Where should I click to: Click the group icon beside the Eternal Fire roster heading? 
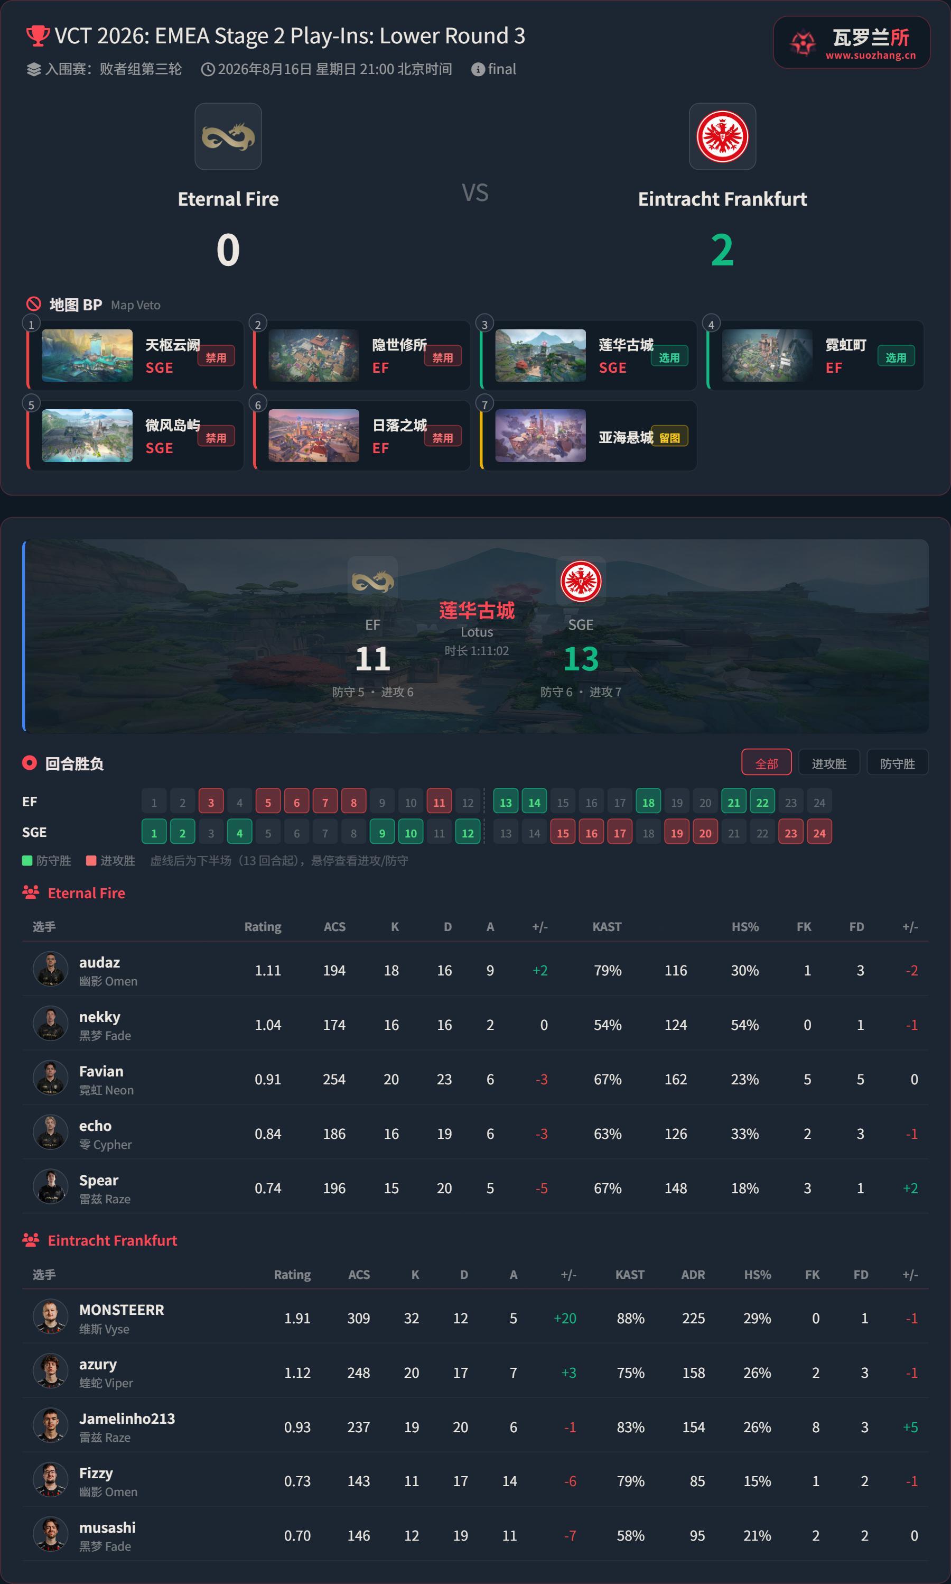click(31, 892)
